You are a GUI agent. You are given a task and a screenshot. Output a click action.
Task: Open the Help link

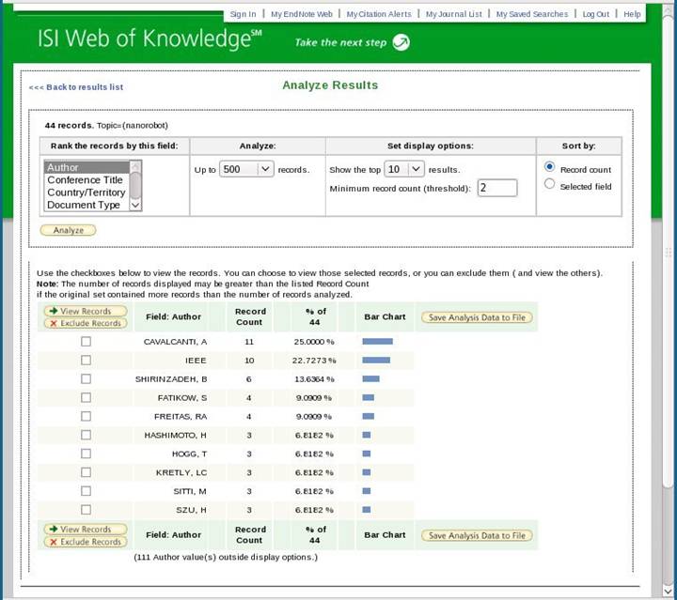pos(632,14)
